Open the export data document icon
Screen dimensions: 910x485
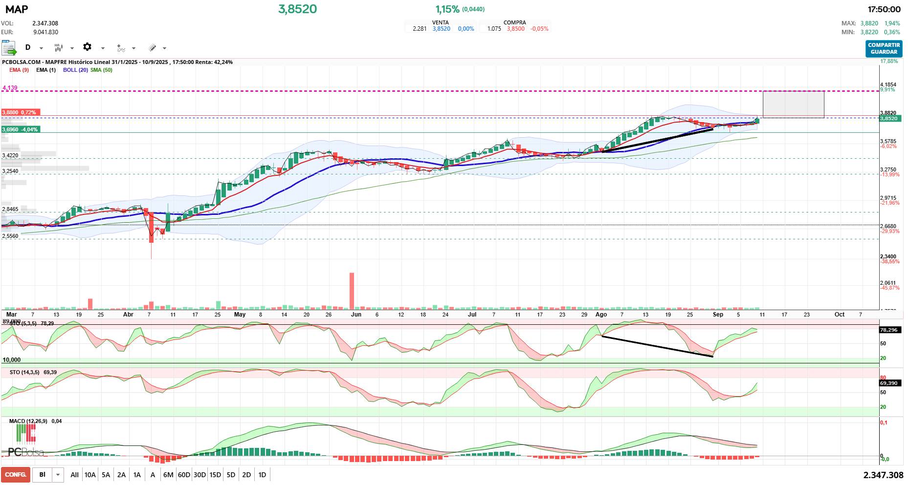(x=9, y=48)
